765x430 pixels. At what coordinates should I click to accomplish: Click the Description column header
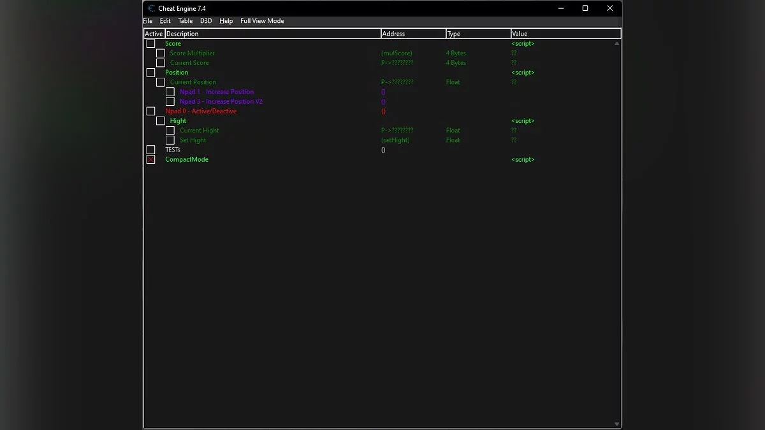coord(273,34)
